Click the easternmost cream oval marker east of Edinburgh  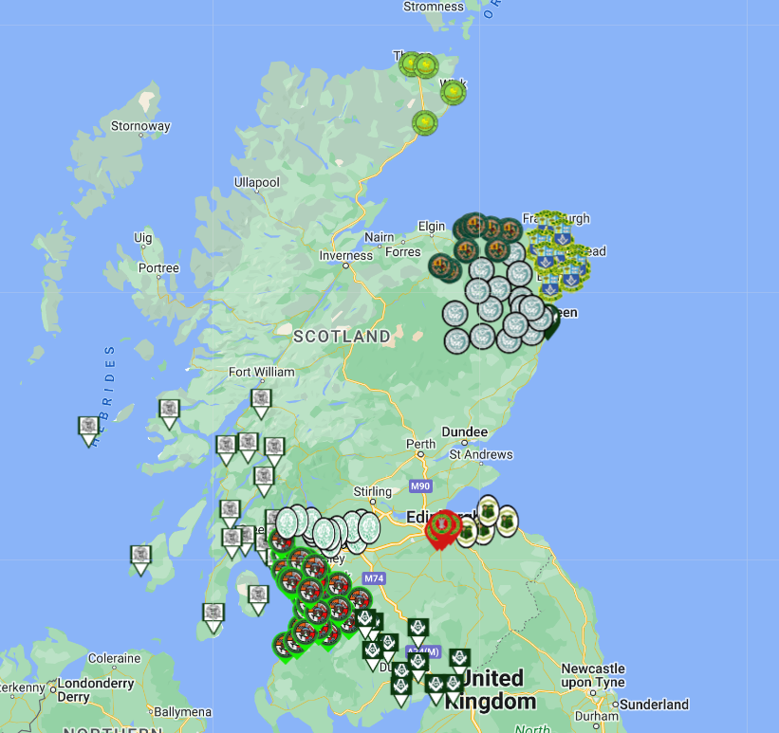(508, 522)
